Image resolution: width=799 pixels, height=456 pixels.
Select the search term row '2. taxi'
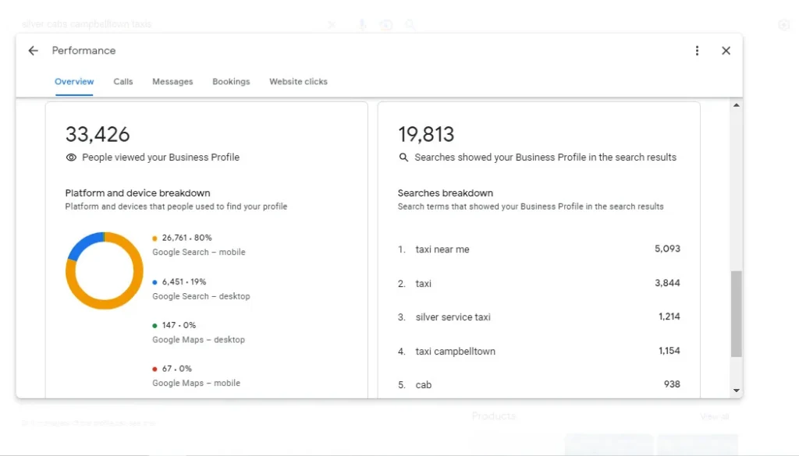[539, 284]
